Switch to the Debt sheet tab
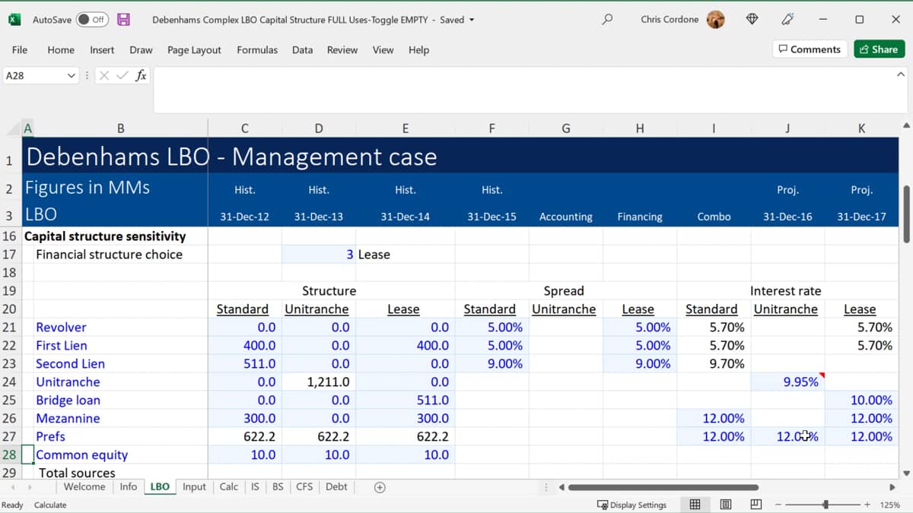 (x=336, y=486)
